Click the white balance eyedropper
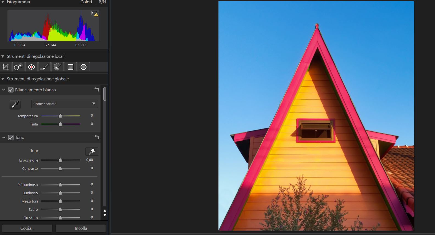 (x=15, y=104)
